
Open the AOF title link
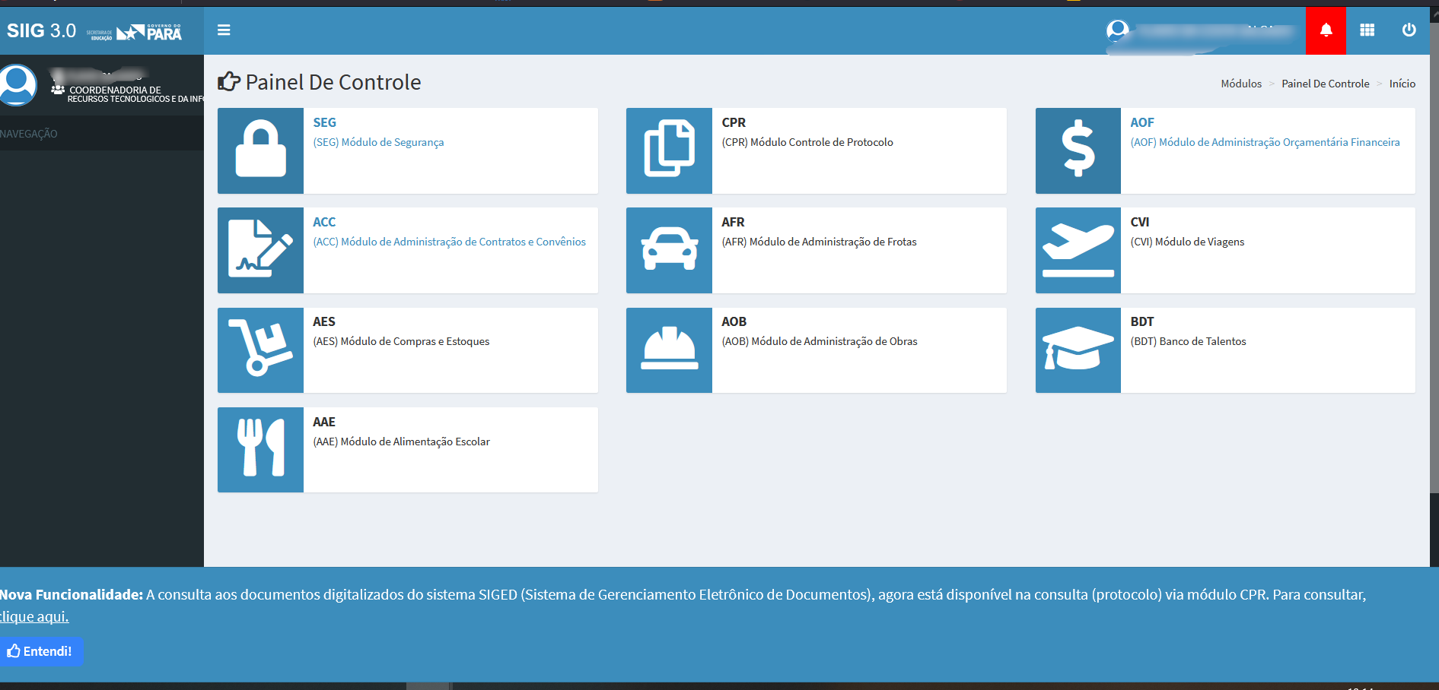tap(1142, 122)
